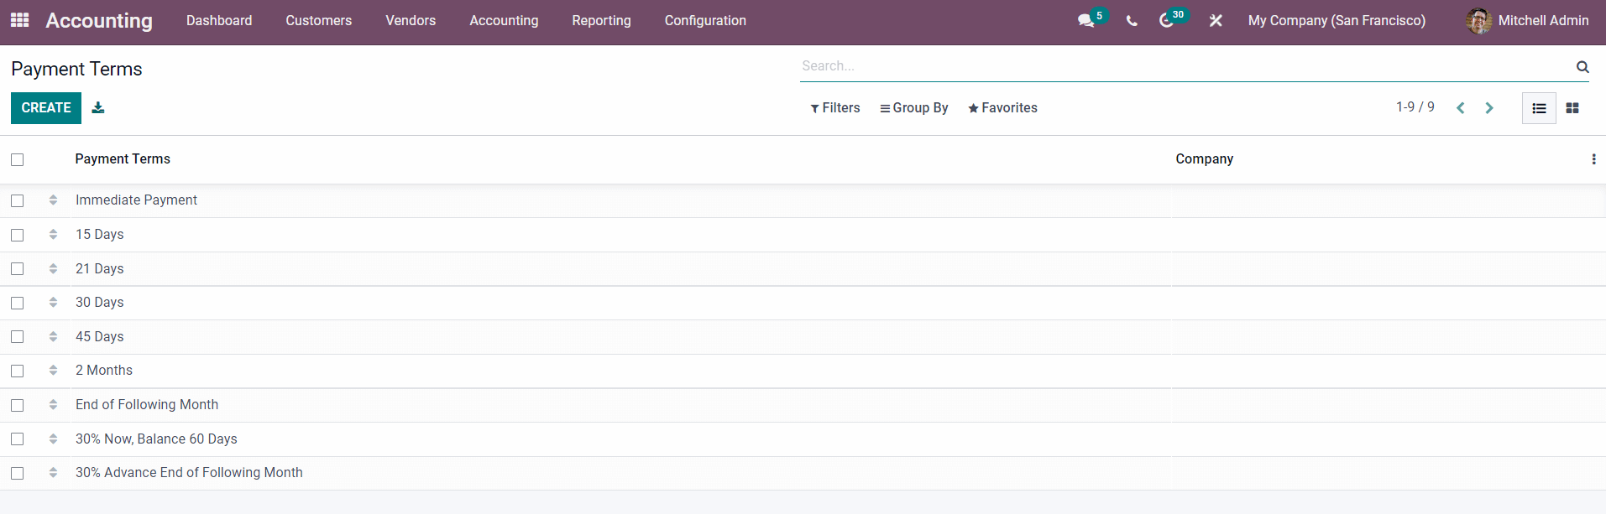The width and height of the screenshot is (1606, 514).
Task: Sort by Payment Terms column header
Action: coord(123,159)
